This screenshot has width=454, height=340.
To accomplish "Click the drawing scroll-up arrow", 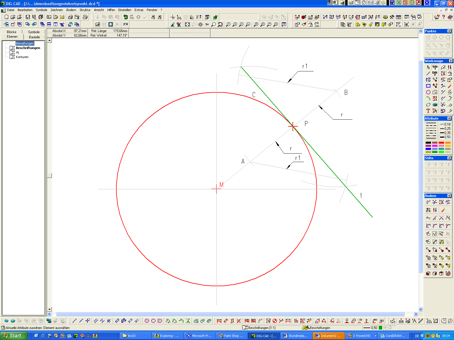I will coord(50,41).
